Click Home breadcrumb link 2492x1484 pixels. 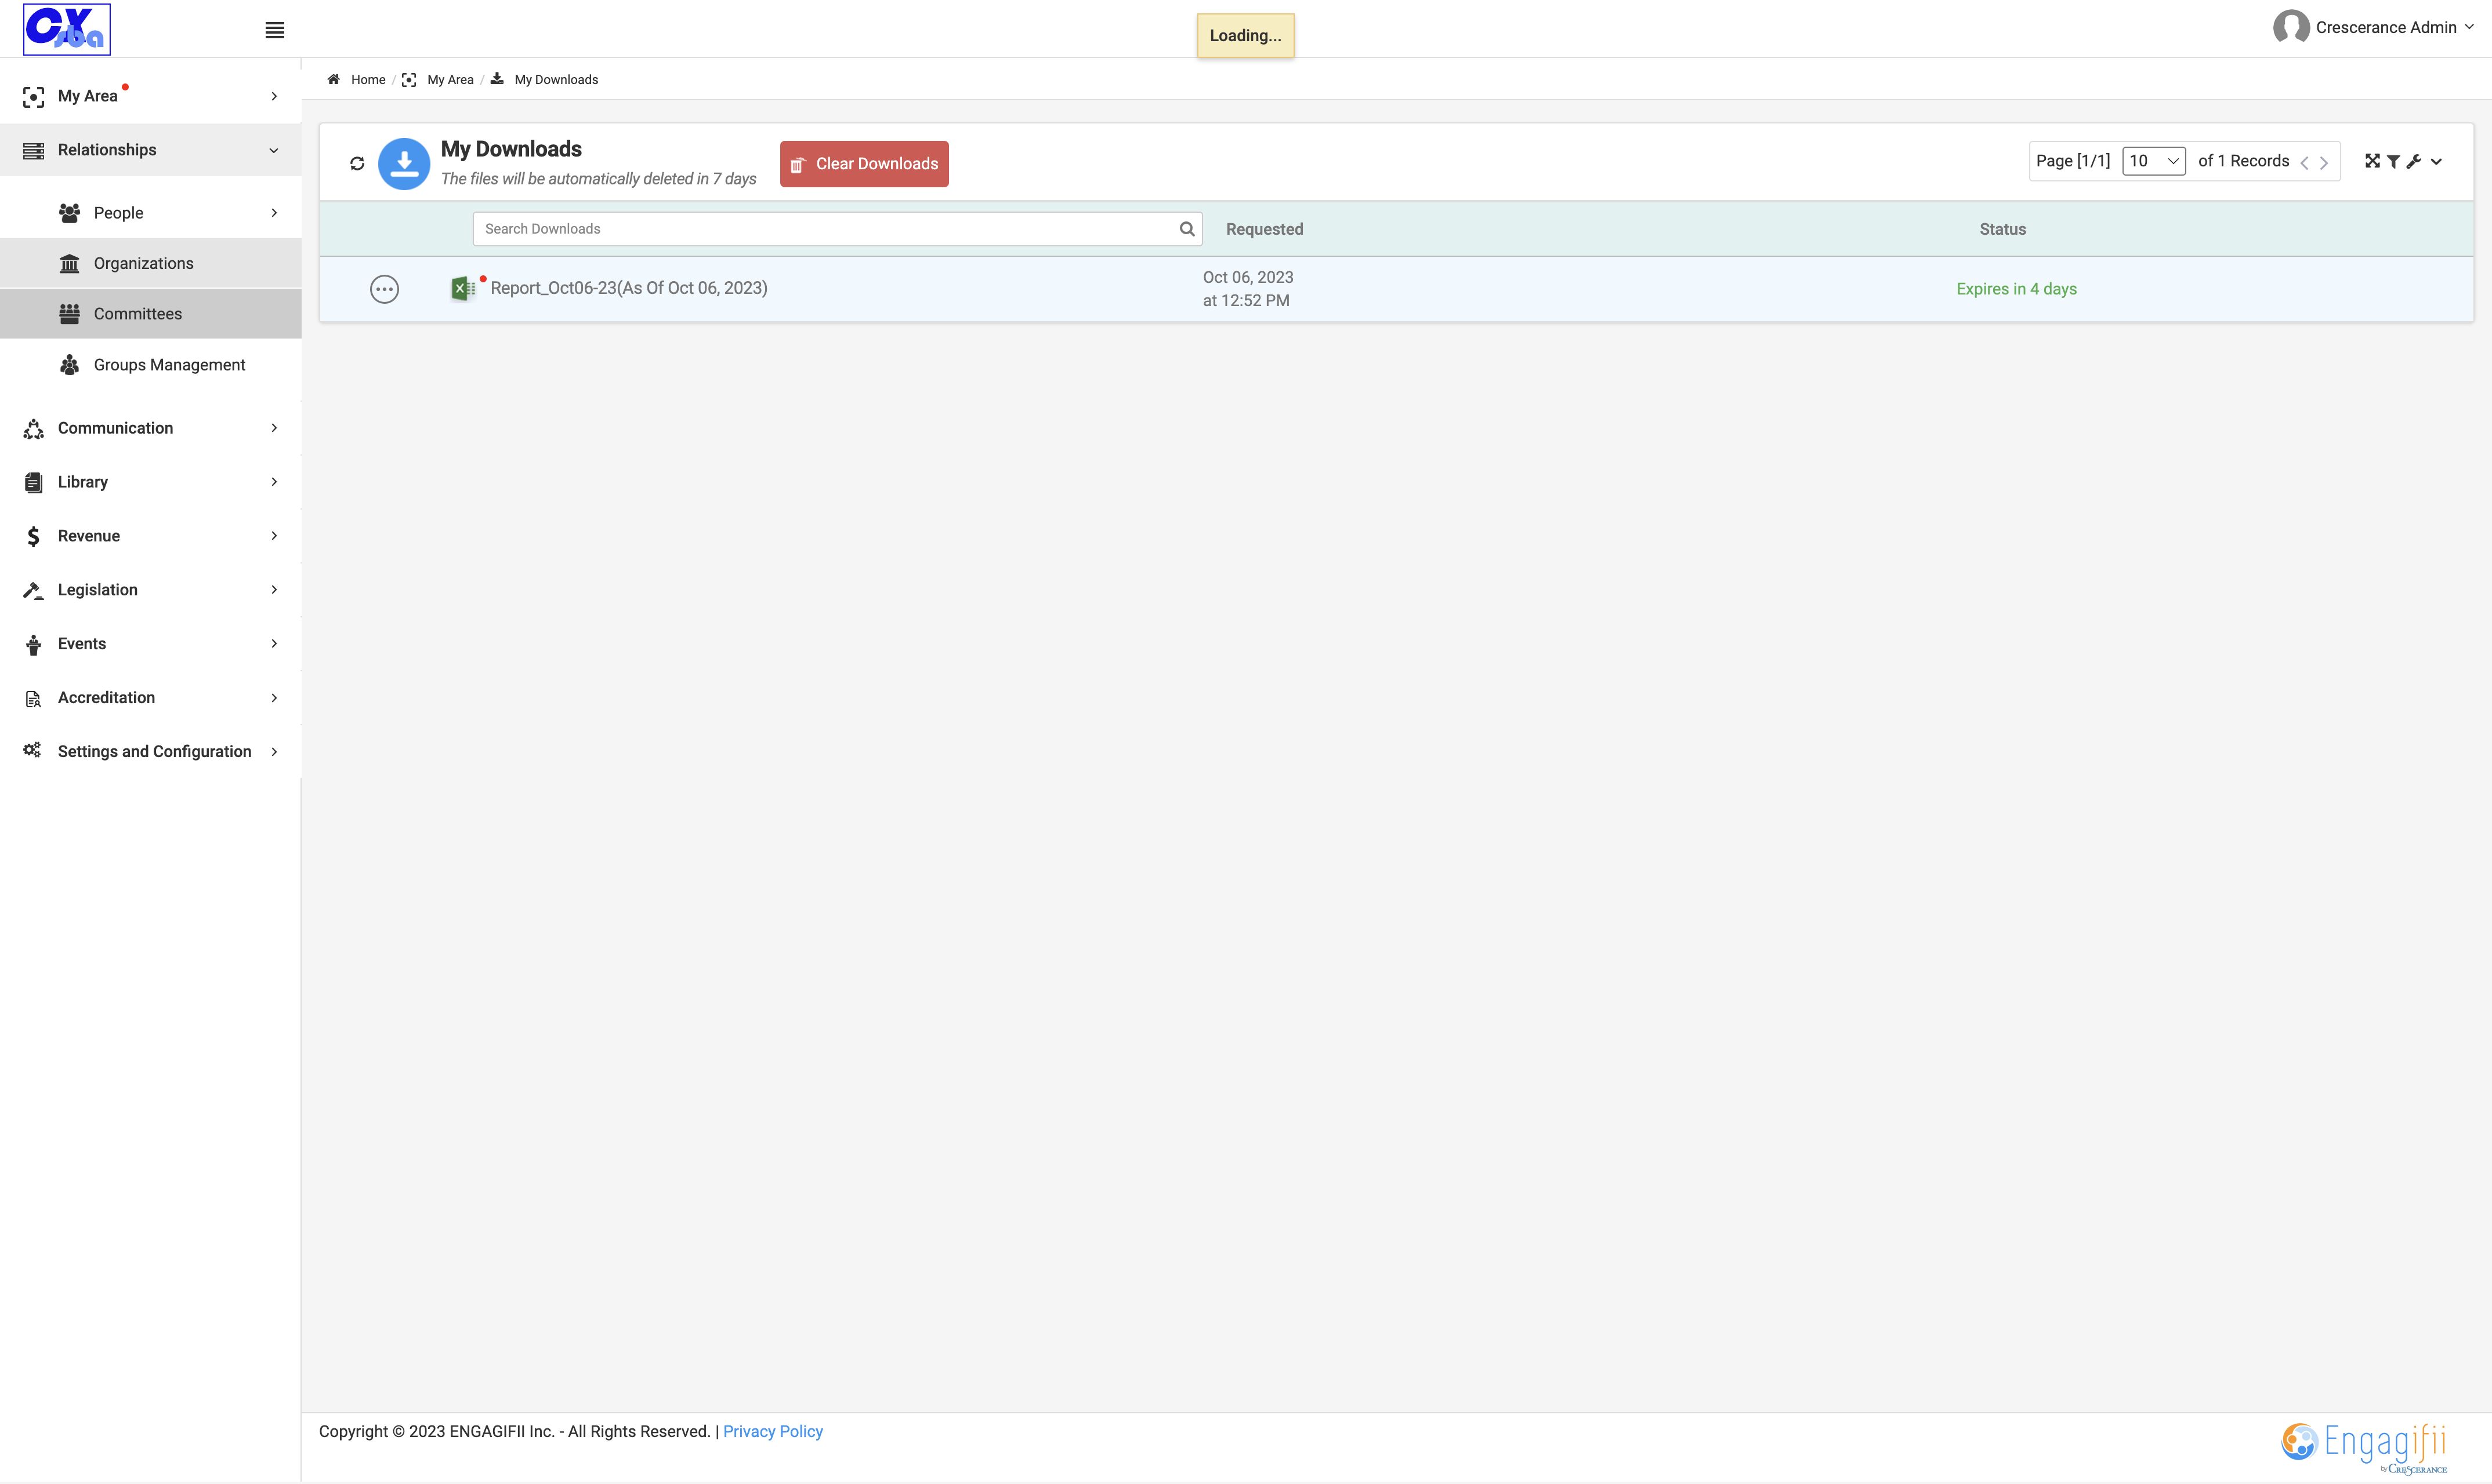368,79
